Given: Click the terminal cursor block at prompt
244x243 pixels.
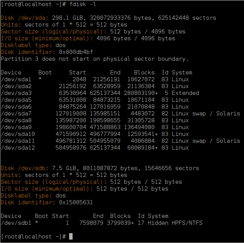Looking at the screenshot, I should coord(71,236).
